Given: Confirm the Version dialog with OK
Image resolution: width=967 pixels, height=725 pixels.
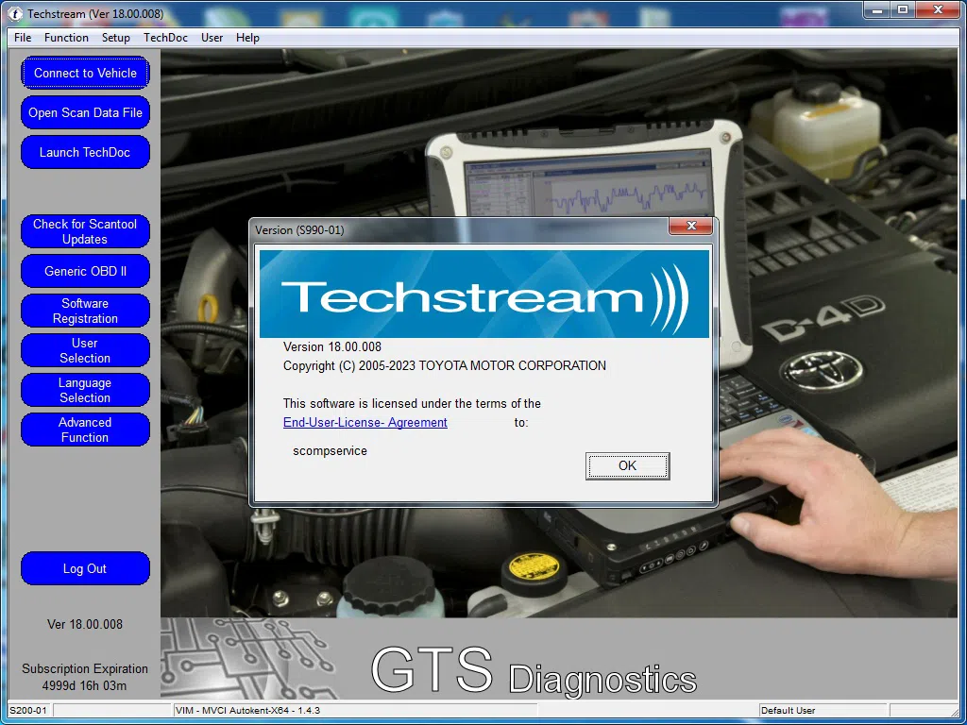Looking at the screenshot, I should (x=627, y=465).
